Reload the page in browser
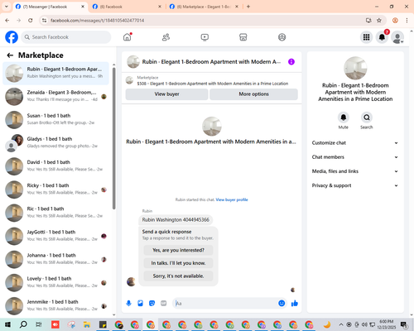 [31, 20]
